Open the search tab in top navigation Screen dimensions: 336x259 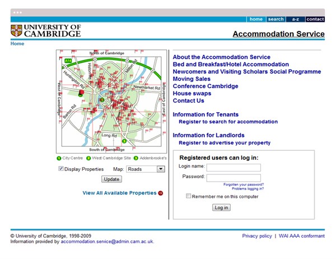coord(276,19)
